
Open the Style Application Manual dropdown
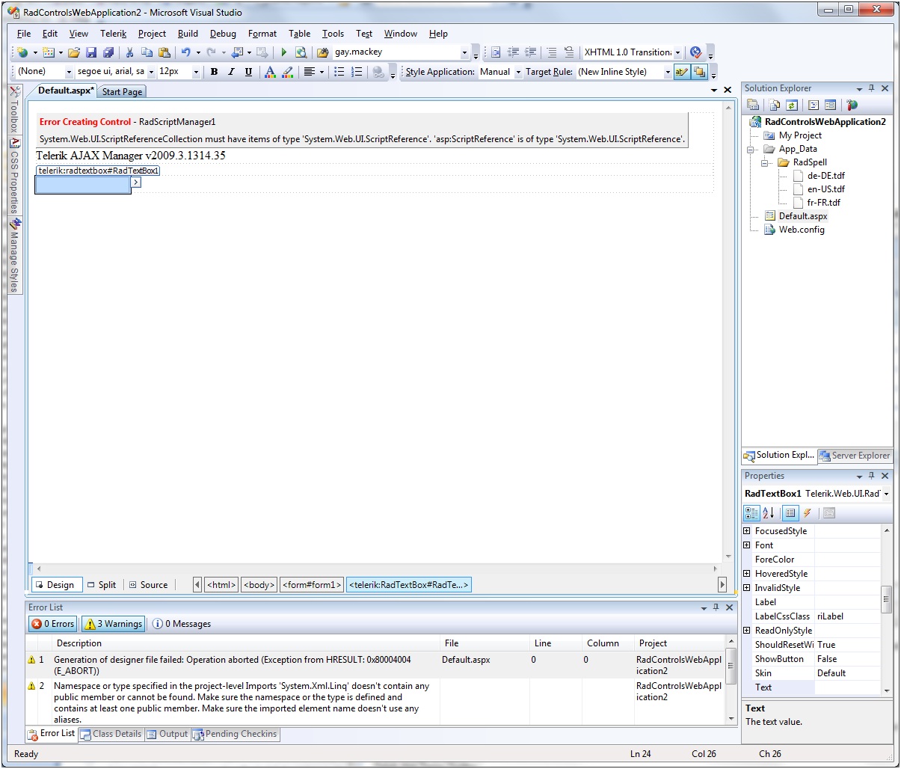(x=518, y=72)
